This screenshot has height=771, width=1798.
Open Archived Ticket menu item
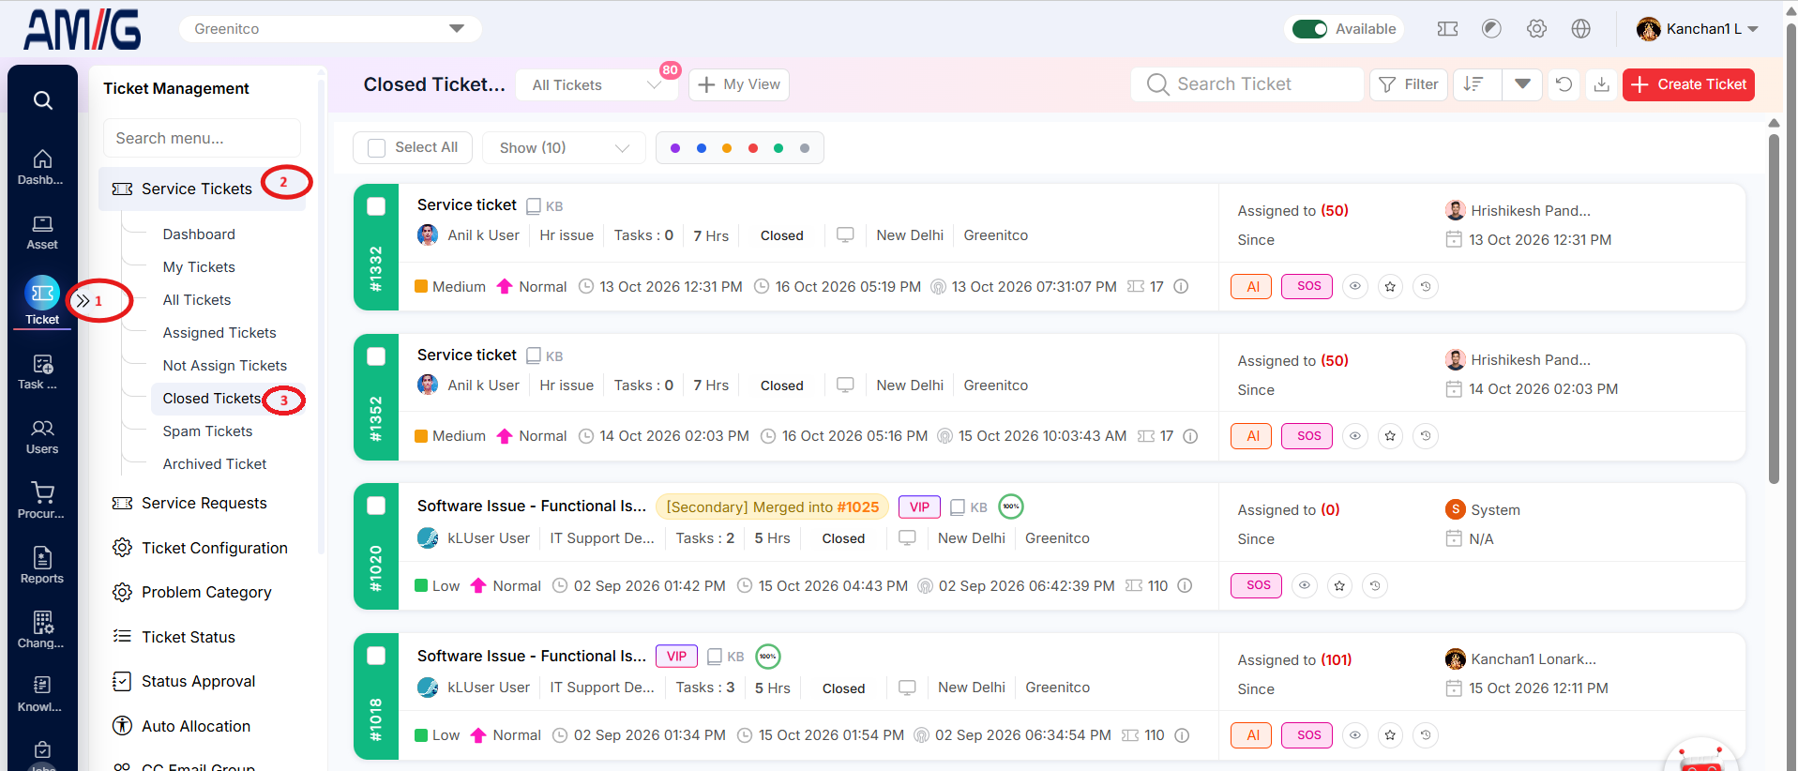click(x=215, y=464)
